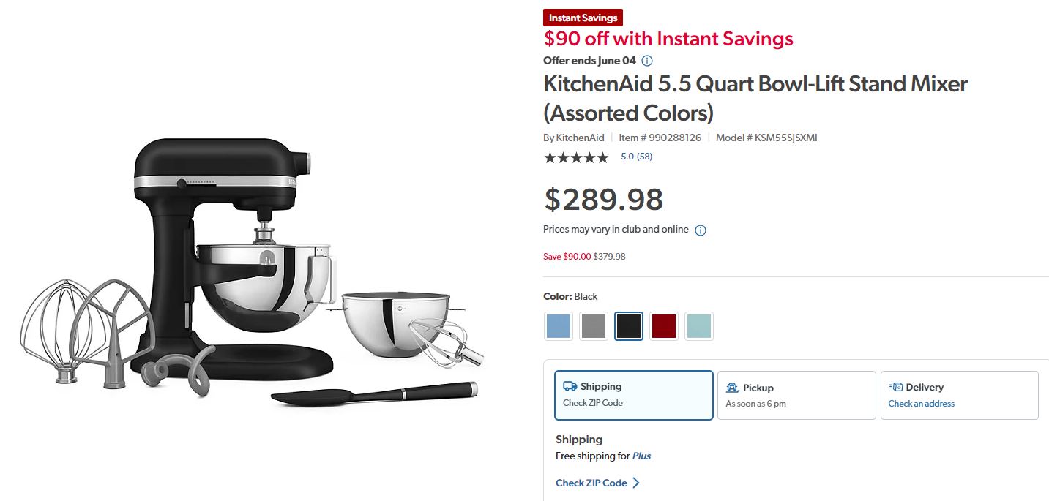Select the Shipping fulfillment option
This screenshot has width=1049, height=501.
coord(633,394)
